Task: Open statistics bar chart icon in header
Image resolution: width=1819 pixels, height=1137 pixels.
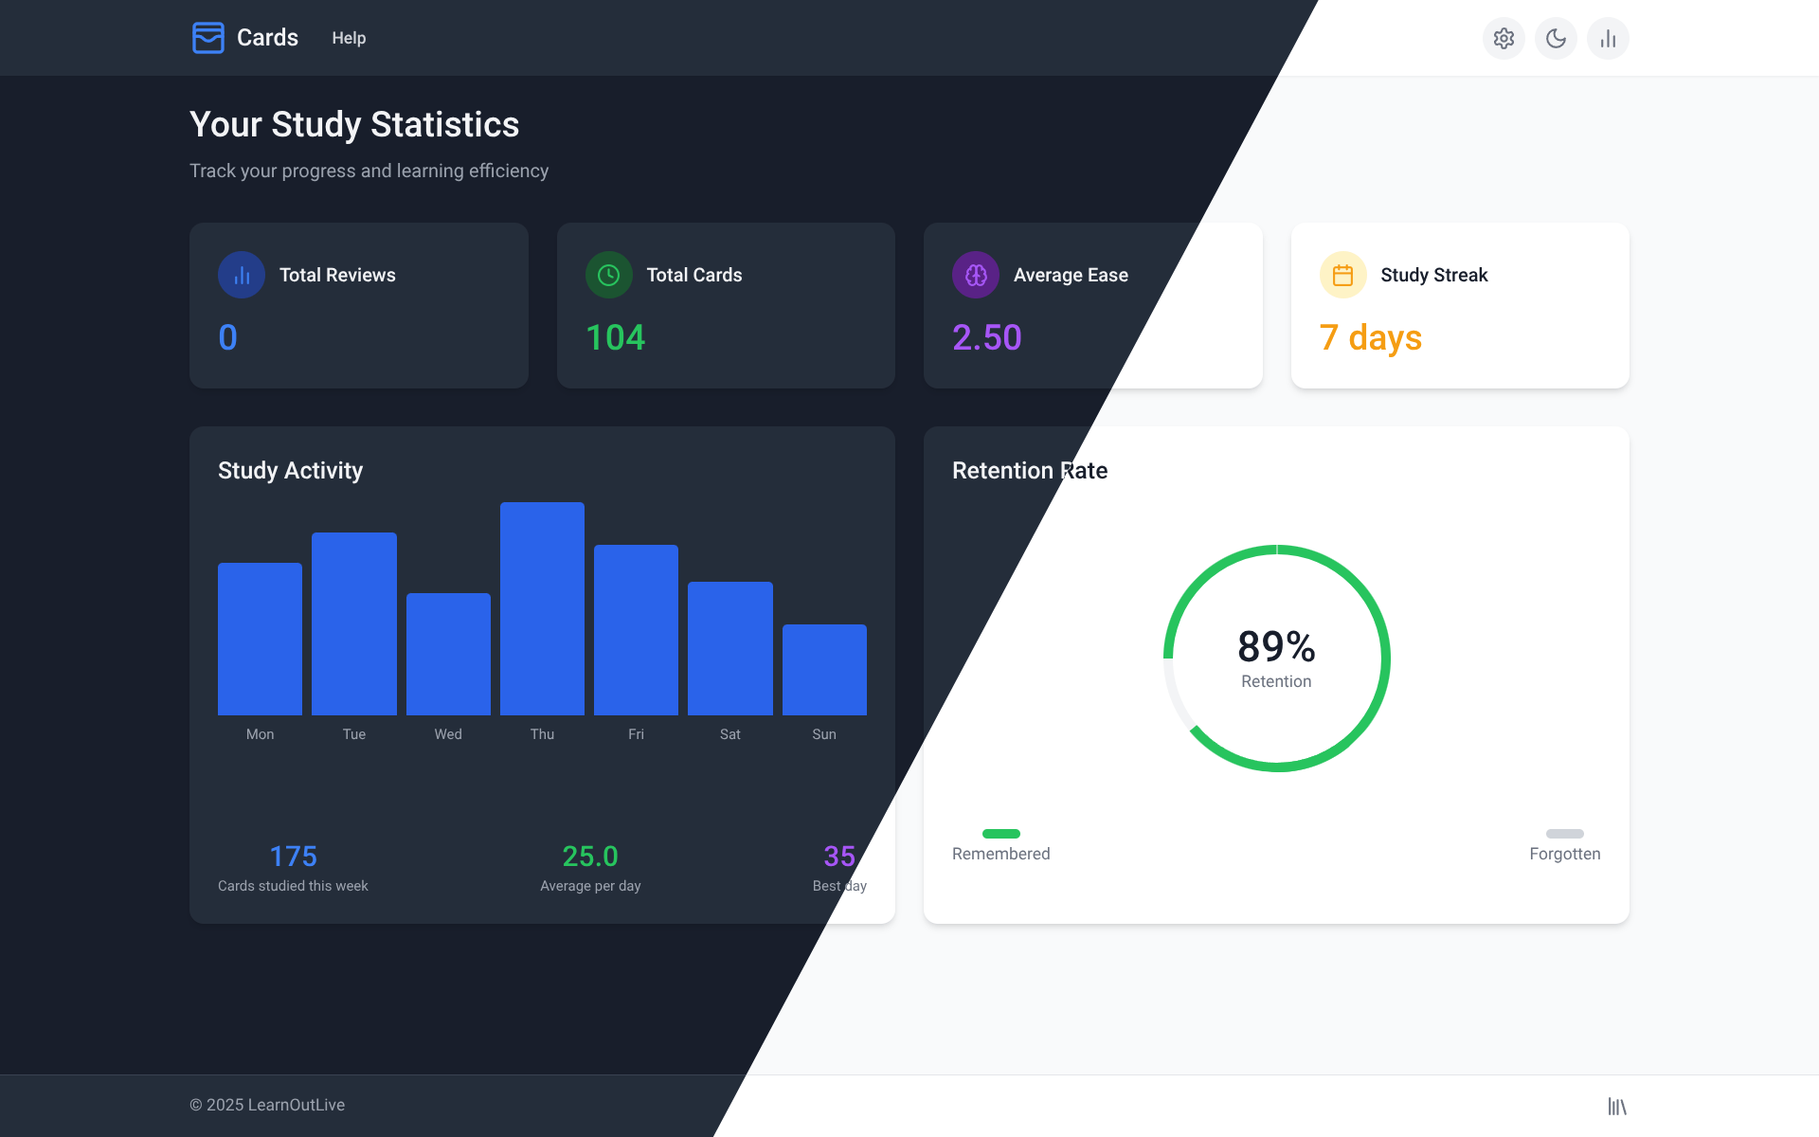Action: tap(1608, 39)
